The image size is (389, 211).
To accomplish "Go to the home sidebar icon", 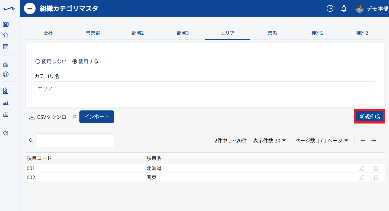I will (6, 35).
